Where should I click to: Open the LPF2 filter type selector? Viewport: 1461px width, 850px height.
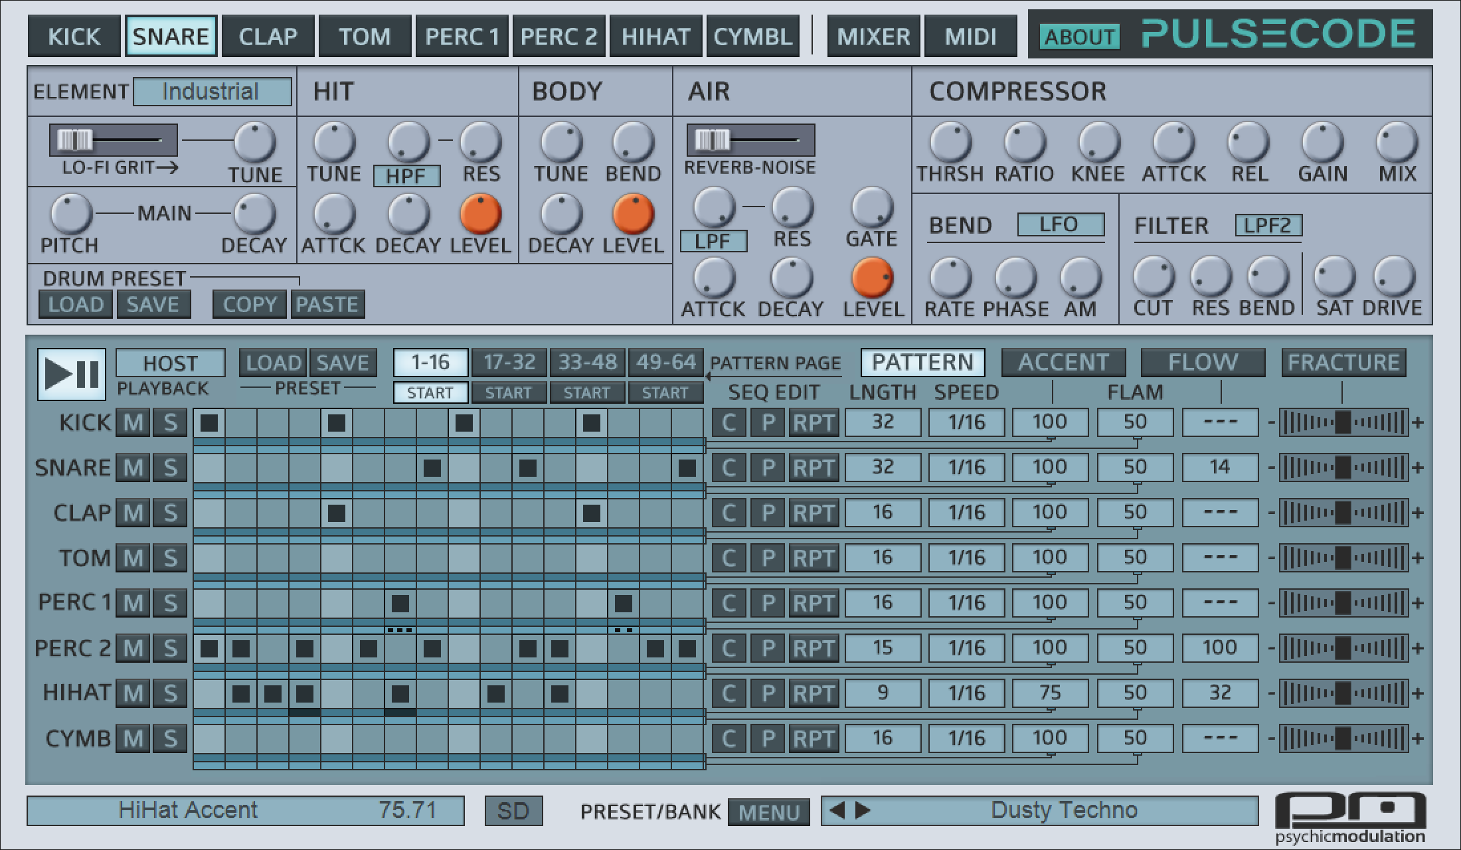point(1268,226)
